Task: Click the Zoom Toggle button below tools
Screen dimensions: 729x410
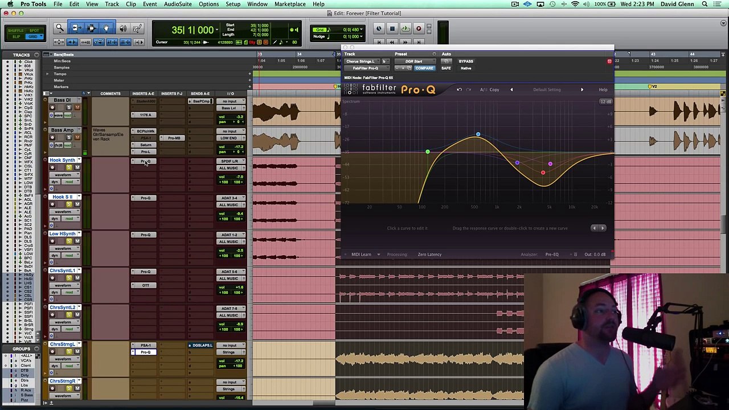Action: click(59, 42)
